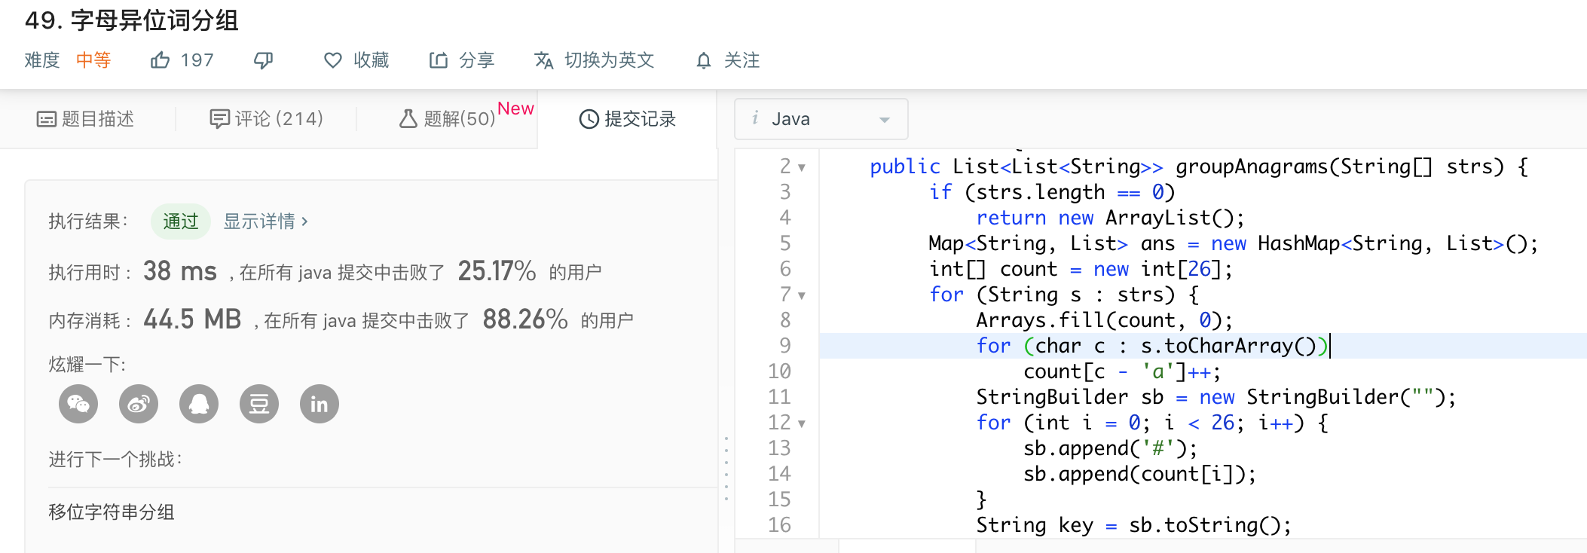Share result via LinkedIn icon
1587x553 pixels.
pos(320,404)
